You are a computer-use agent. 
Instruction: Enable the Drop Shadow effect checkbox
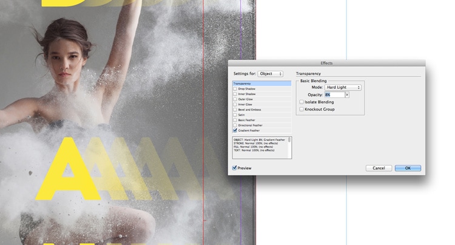click(235, 89)
